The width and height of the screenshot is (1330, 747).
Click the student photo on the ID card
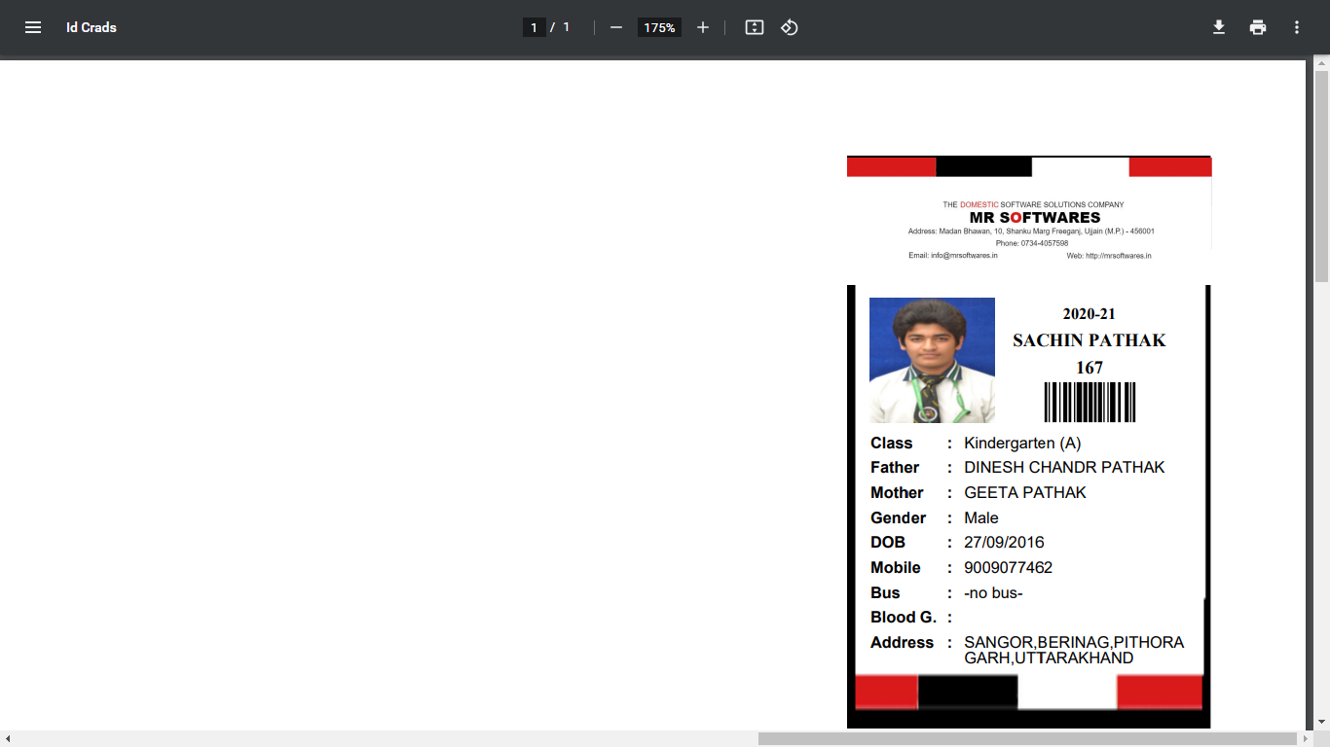[932, 360]
